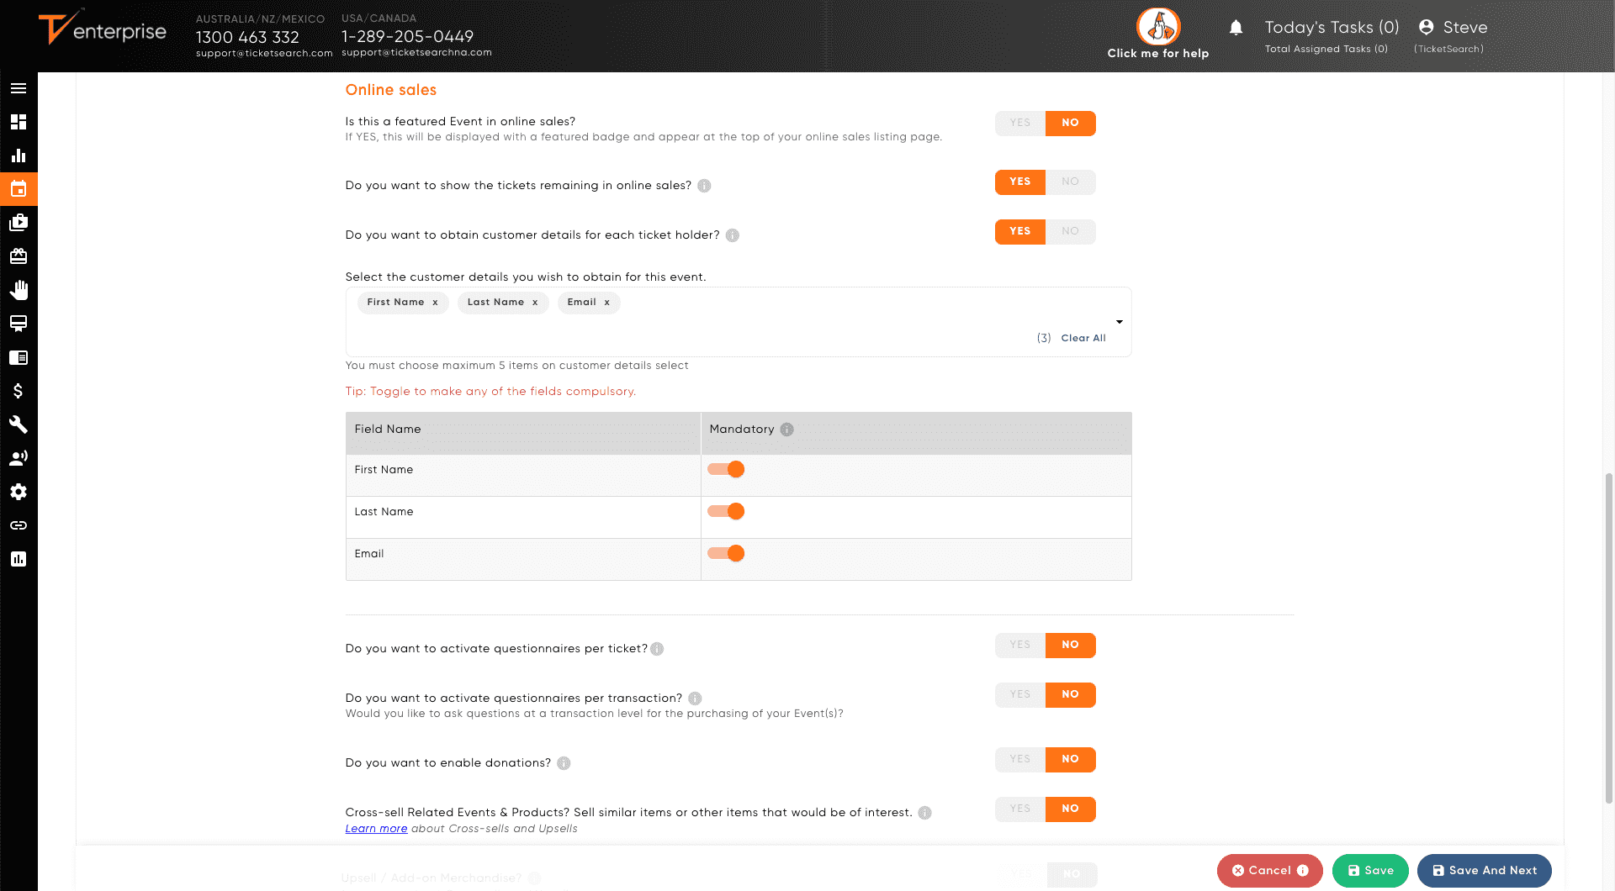The image size is (1615, 891).
Task: Click the help mascot icon
Action: pos(1158,27)
